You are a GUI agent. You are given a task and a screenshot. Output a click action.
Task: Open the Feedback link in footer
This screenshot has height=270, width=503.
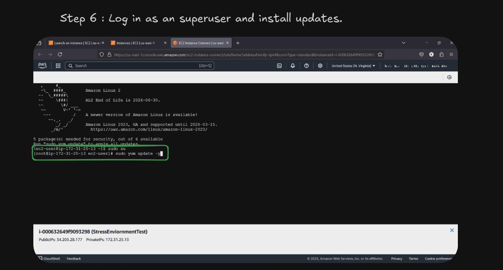[74, 259]
